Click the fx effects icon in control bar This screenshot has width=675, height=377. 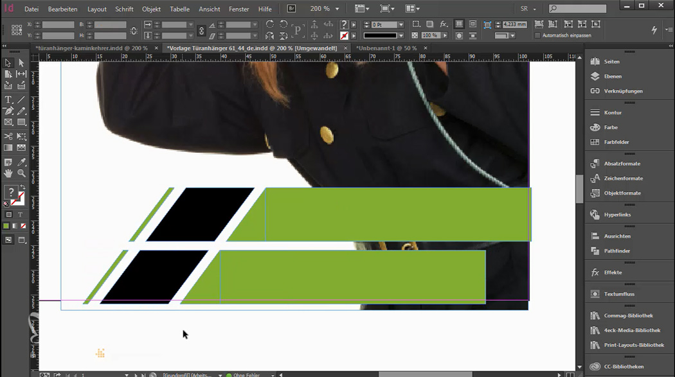point(444,24)
